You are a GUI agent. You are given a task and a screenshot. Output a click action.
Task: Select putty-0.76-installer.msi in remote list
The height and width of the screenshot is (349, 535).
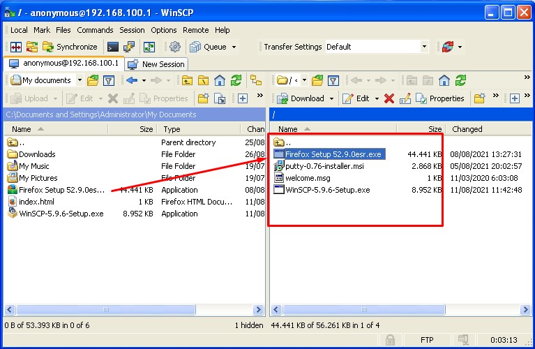pos(324,166)
